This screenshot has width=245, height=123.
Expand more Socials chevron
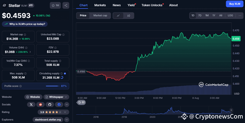click(x=67, y=104)
